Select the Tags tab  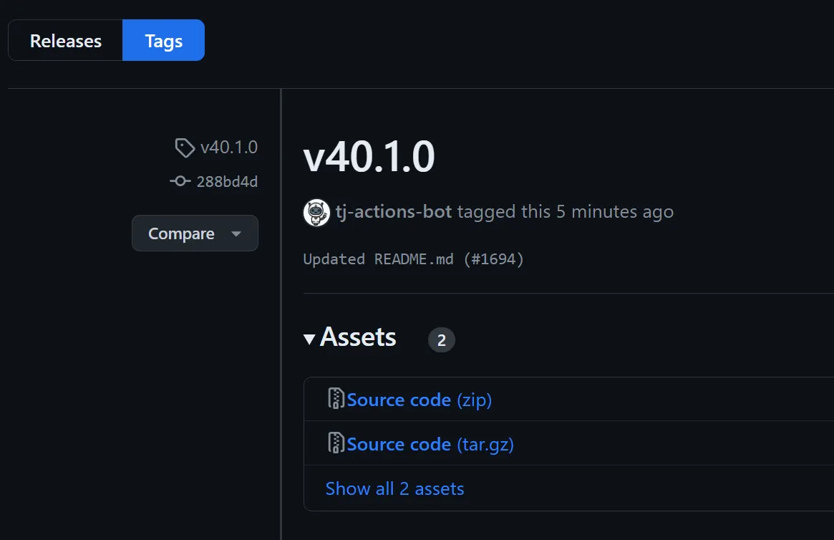163,41
